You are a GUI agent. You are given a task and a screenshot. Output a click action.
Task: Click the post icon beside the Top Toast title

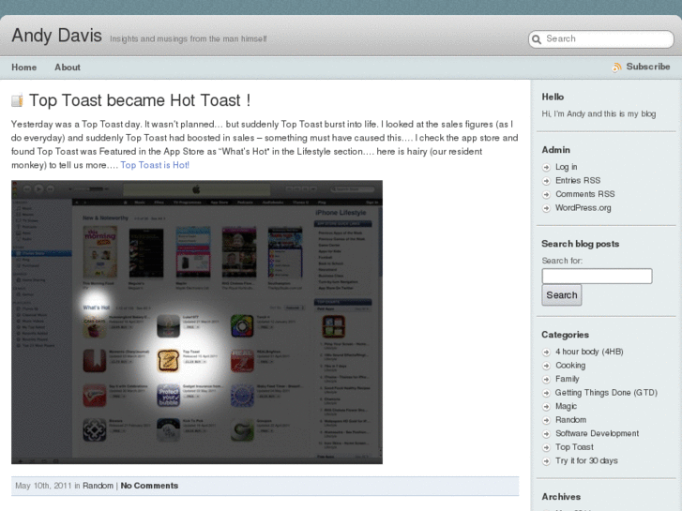click(x=17, y=101)
